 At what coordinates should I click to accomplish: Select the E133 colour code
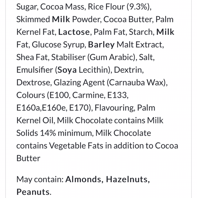(117, 95)
